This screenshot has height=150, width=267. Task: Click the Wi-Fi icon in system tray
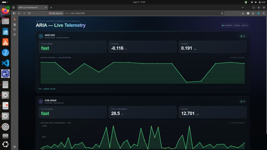(252, 2)
